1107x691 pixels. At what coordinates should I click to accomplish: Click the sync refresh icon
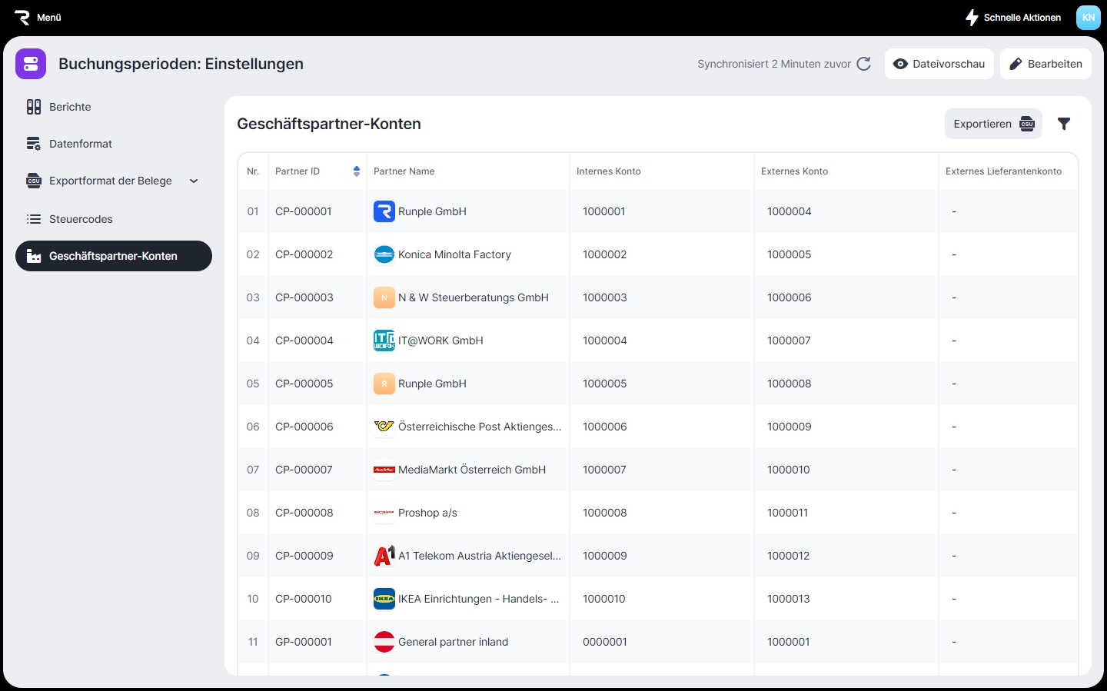tap(863, 64)
